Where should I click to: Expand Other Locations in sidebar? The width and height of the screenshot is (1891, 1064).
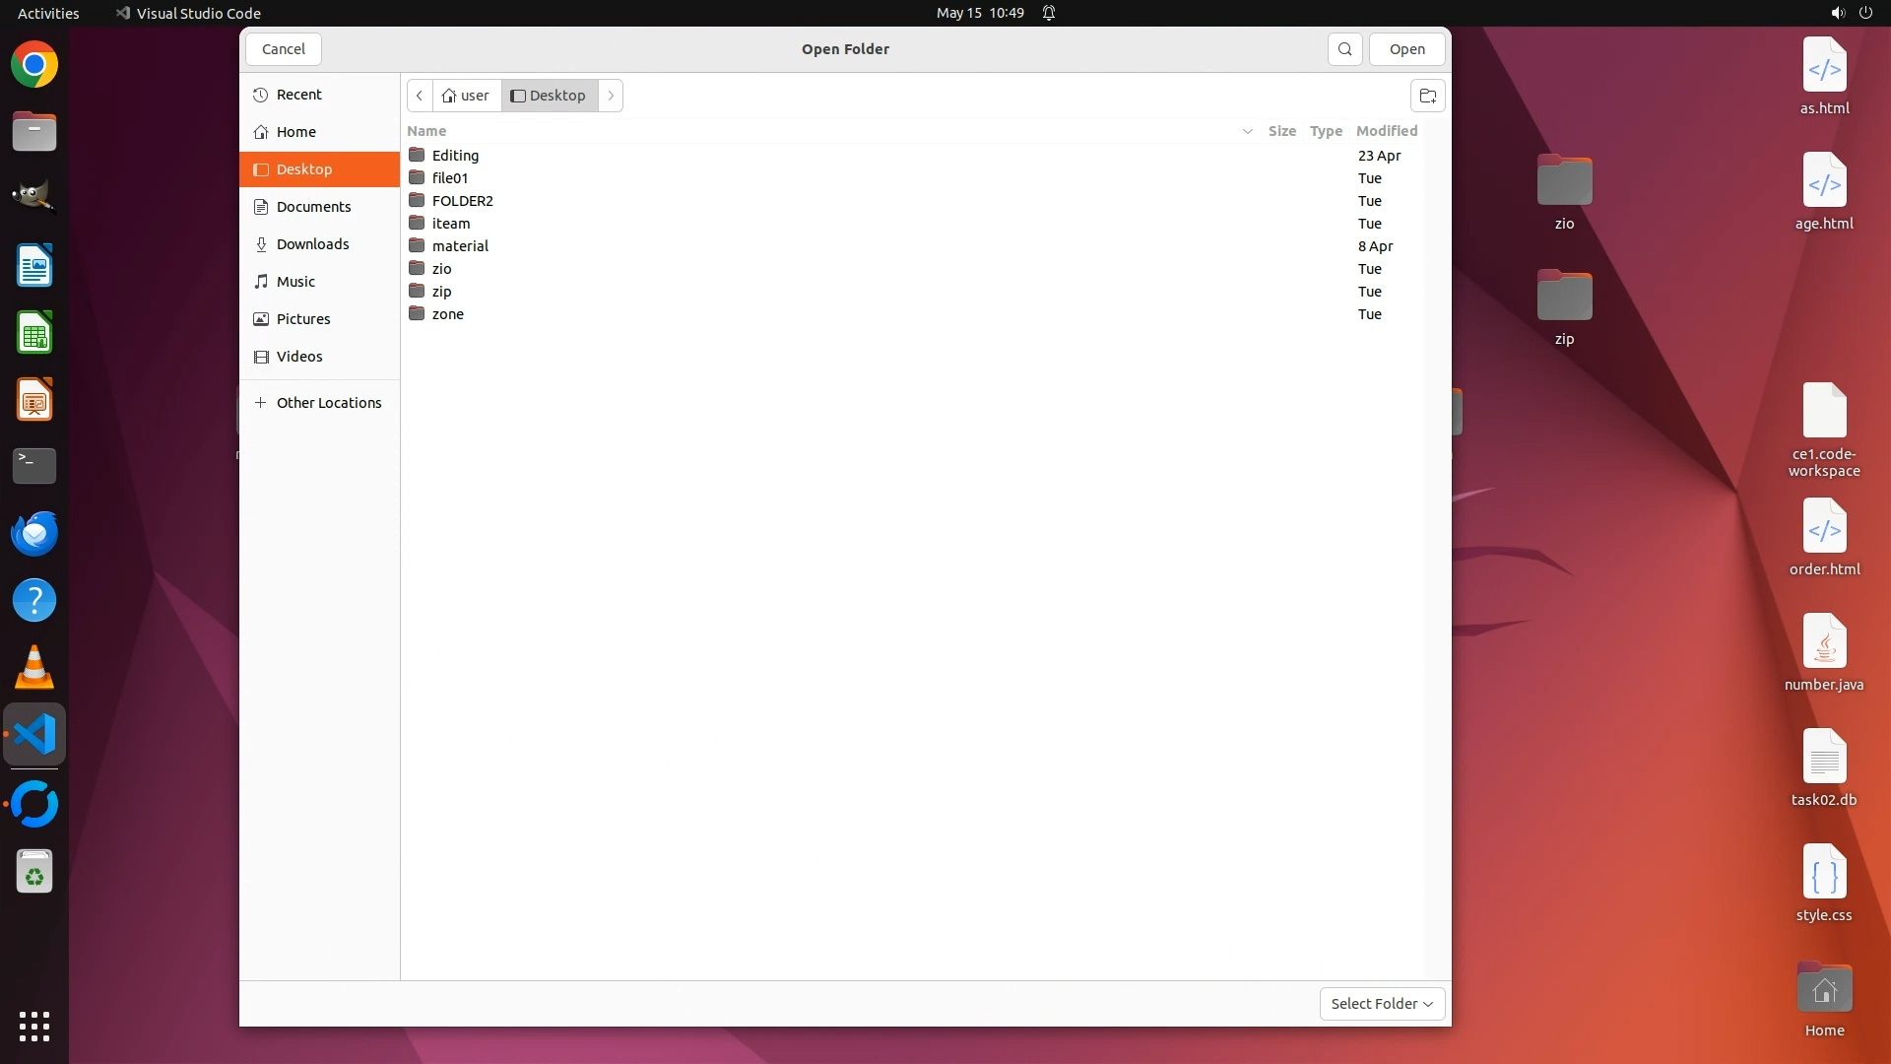(x=328, y=403)
